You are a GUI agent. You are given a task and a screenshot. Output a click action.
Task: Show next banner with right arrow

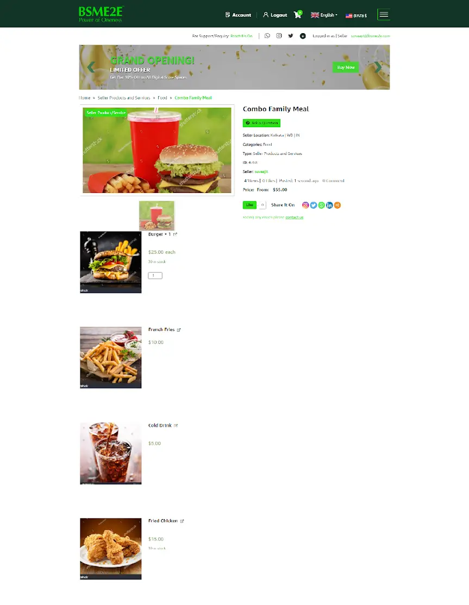(378, 67)
